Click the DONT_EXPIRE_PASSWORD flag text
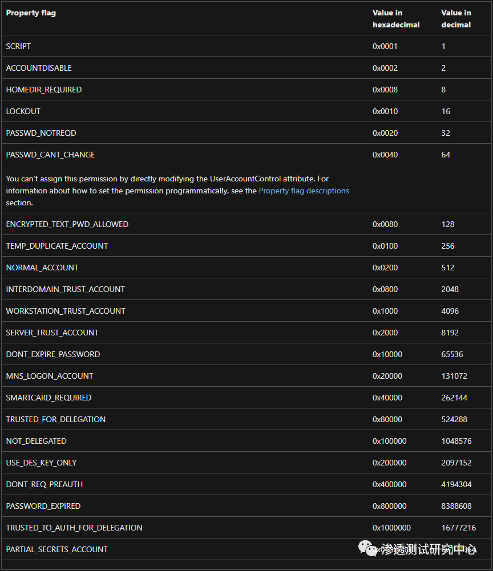The height and width of the screenshot is (571, 493). click(53, 354)
